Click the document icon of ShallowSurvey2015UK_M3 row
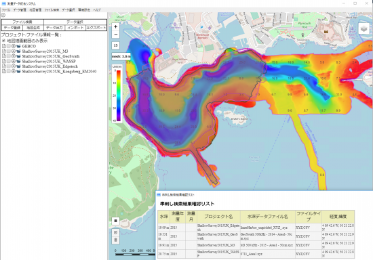Viewport: 373px width, 260px height. click(4, 51)
